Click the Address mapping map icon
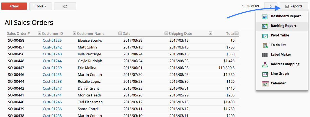310x117 pixels. [265, 64]
